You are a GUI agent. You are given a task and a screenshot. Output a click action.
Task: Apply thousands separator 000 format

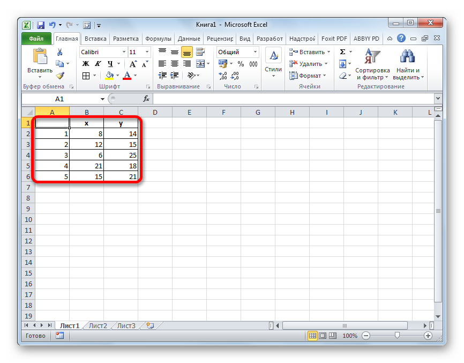(253, 64)
